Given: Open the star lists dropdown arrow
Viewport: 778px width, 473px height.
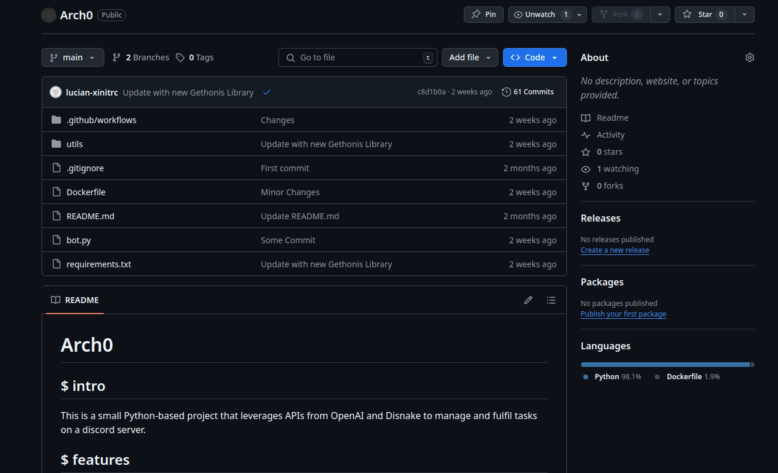Looking at the screenshot, I should click(745, 15).
